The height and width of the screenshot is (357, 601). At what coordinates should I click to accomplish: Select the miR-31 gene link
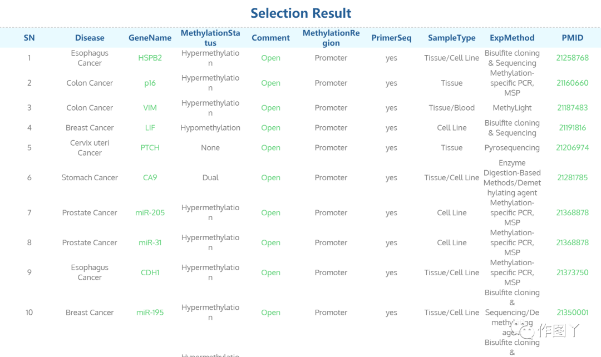(150, 242)
